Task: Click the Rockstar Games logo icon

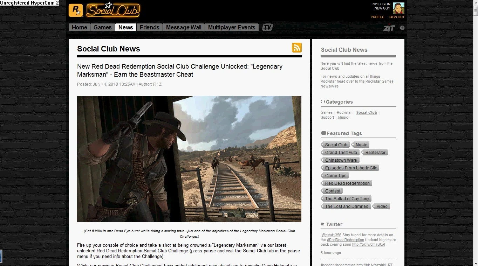Action: [x=76, y=10]
